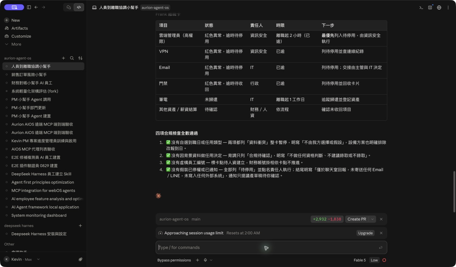Dismiss the aurion-agent-os branch bar
Screen dimensions: 456x267
click(x=381, y=219)
